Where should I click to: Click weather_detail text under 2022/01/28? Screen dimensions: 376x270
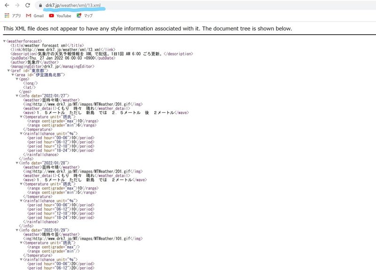(x=76, y=175)
